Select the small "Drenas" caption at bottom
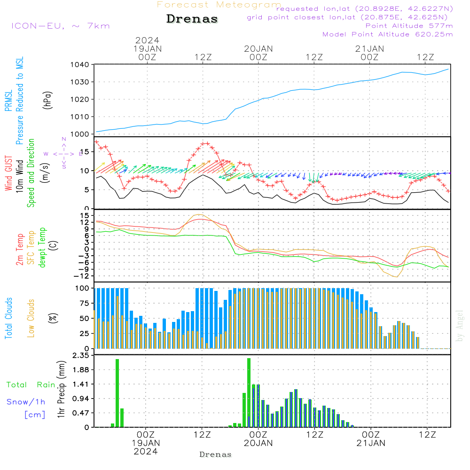 coord(216,454)
